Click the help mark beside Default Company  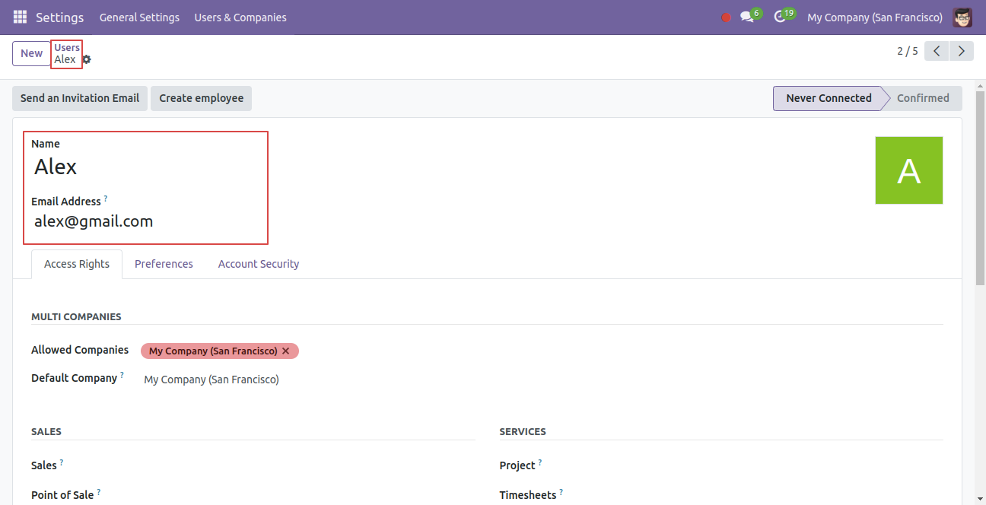point(122,375)
